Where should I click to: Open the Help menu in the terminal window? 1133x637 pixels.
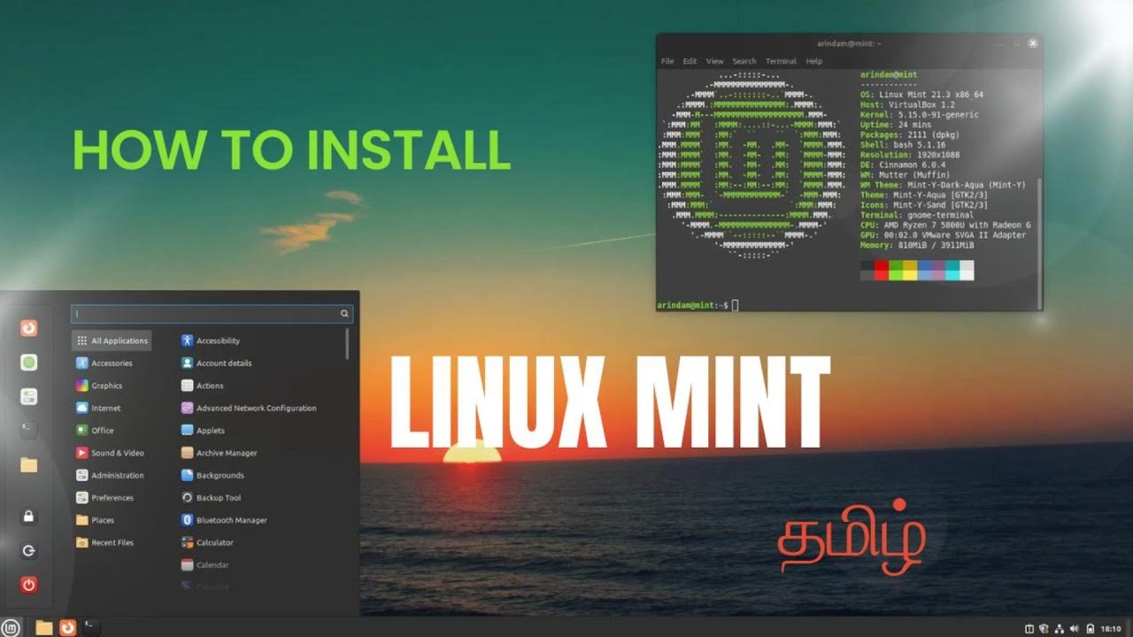(814, 61)
